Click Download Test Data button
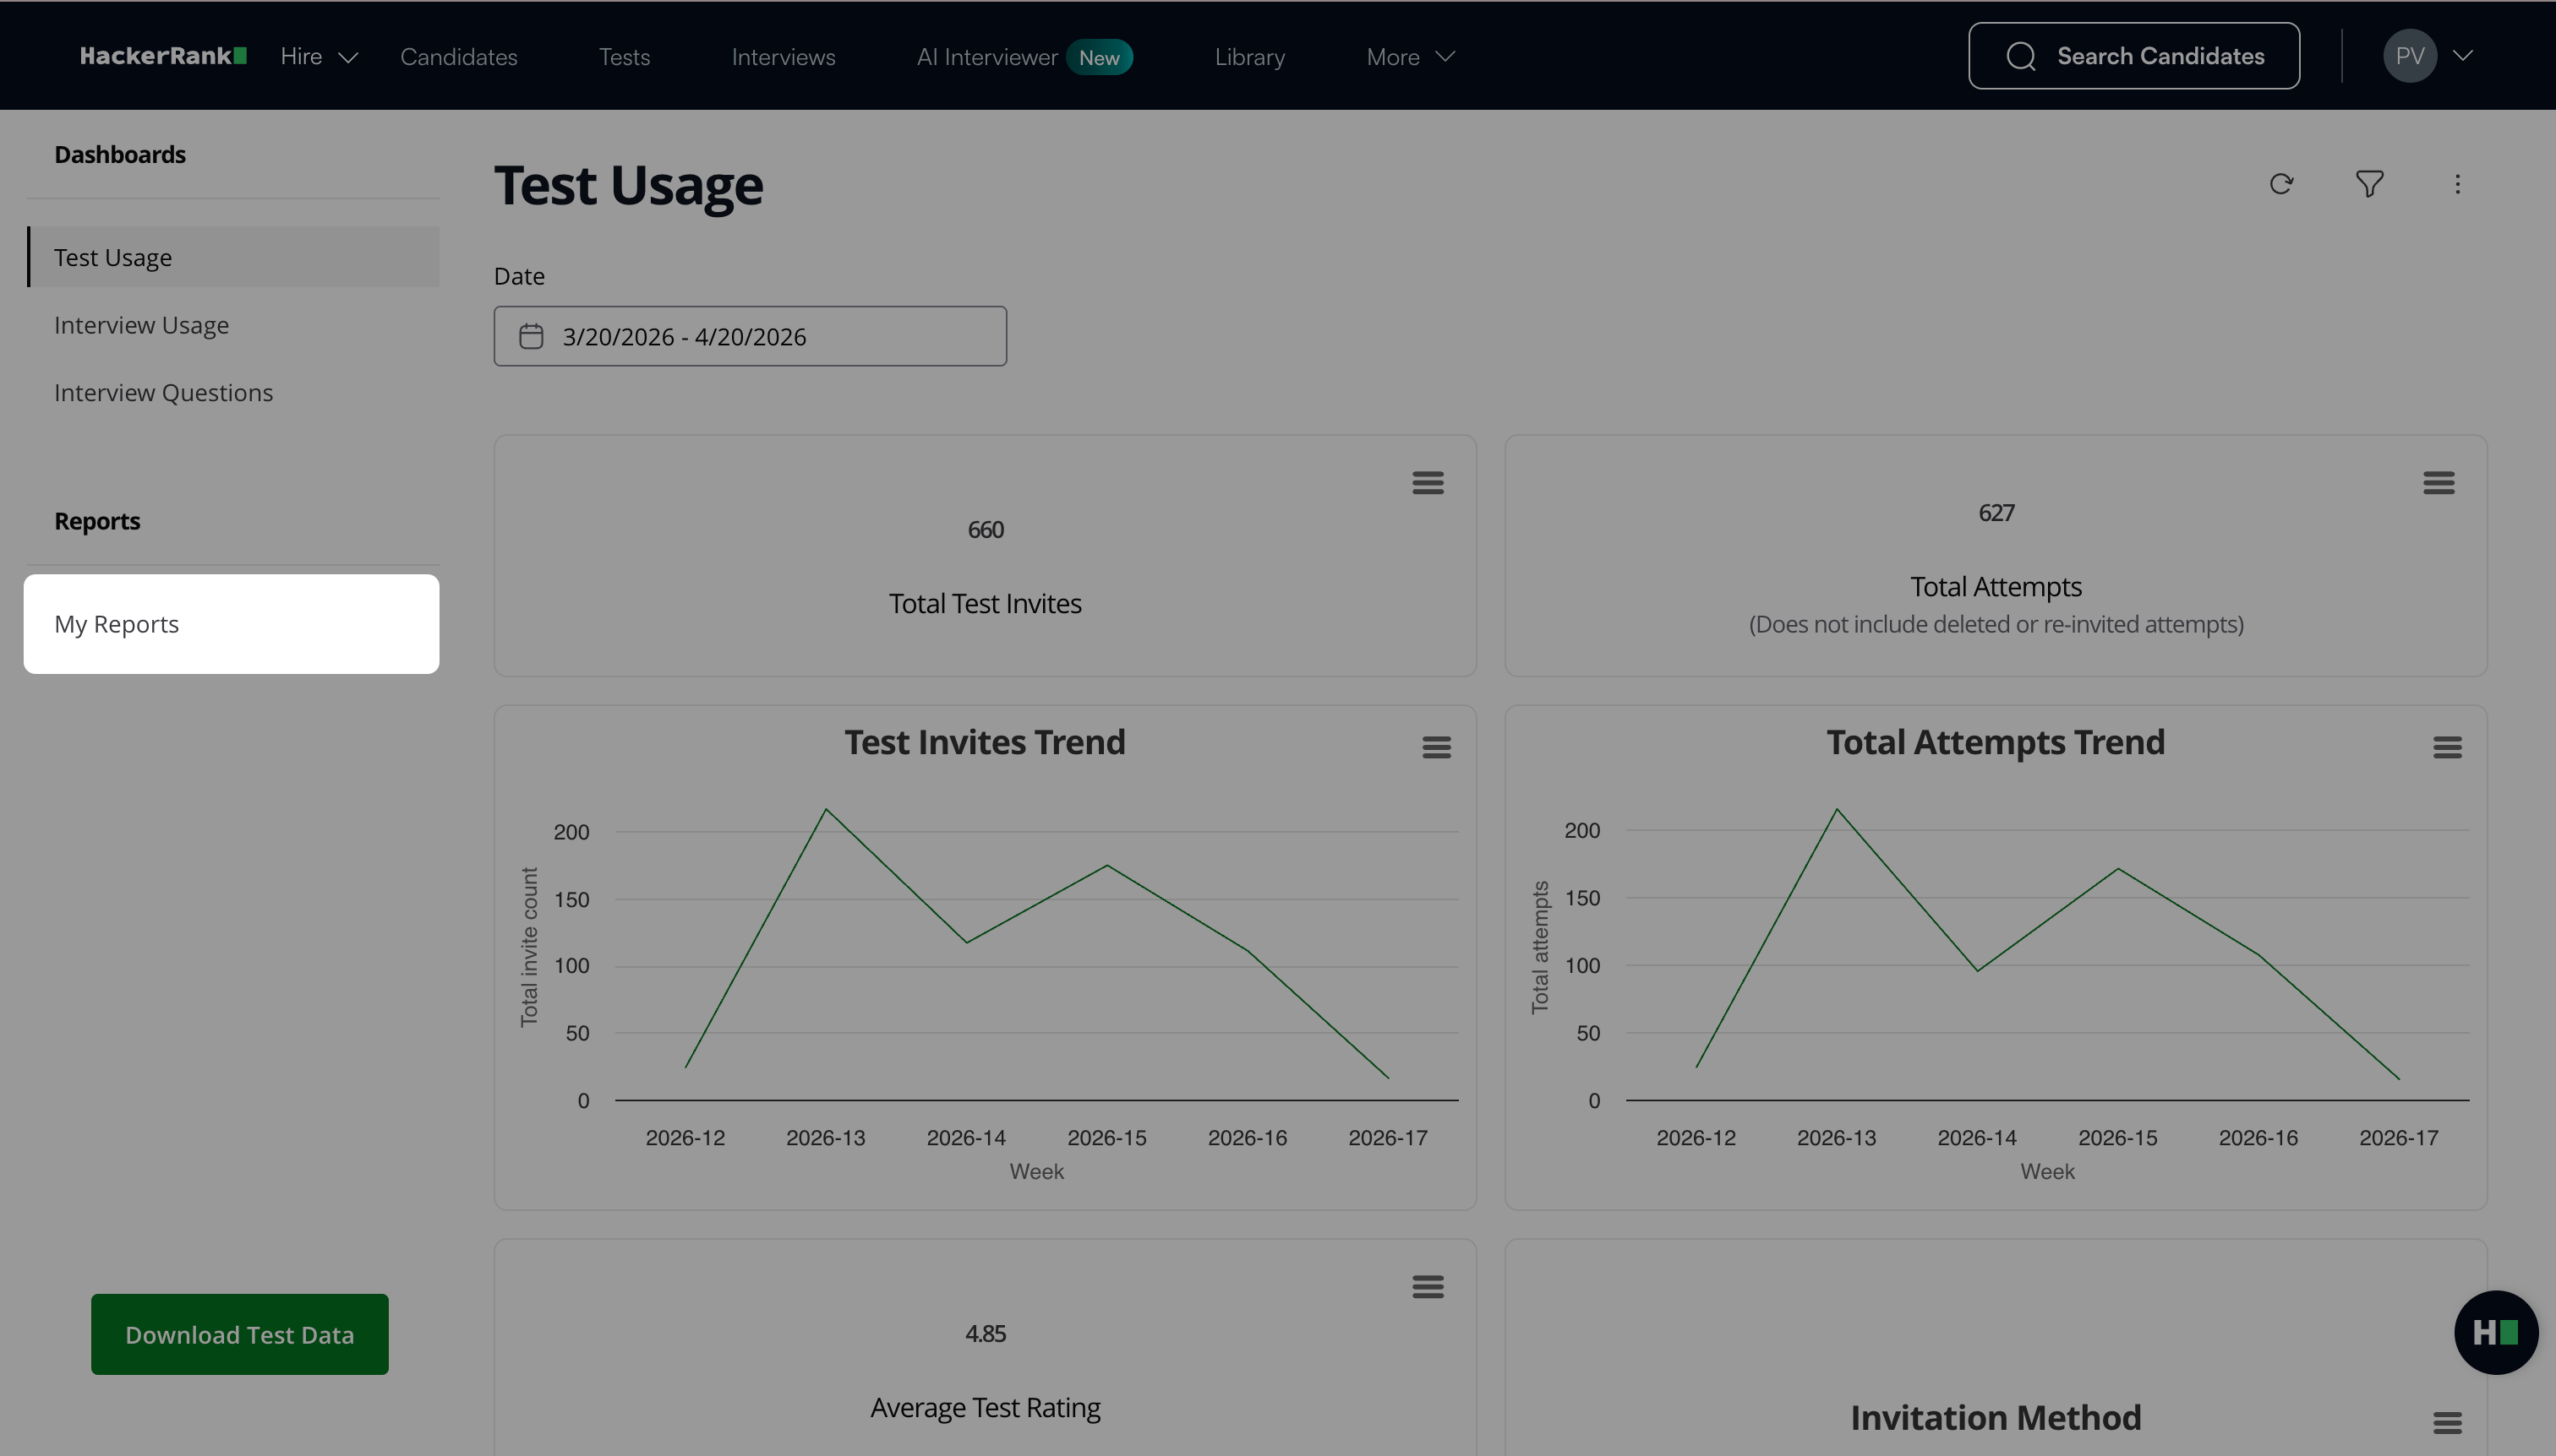Viewport: 2556px width, 1456px height. pos(239,1334)
